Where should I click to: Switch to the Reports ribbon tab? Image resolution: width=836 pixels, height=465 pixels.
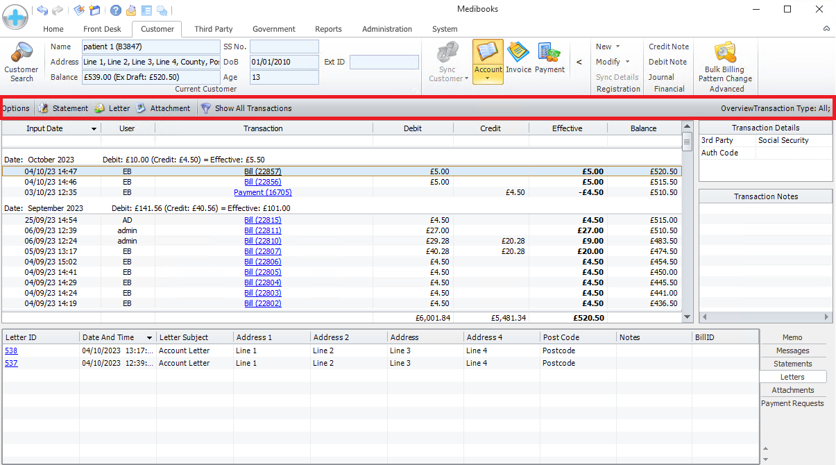(x=328, y=29)
